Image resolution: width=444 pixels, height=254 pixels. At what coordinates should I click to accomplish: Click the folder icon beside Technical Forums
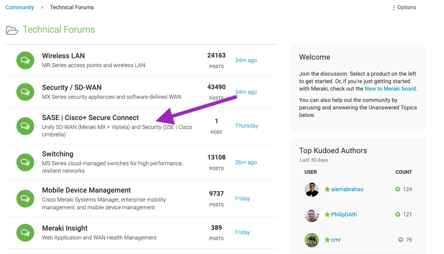[12, 30]
